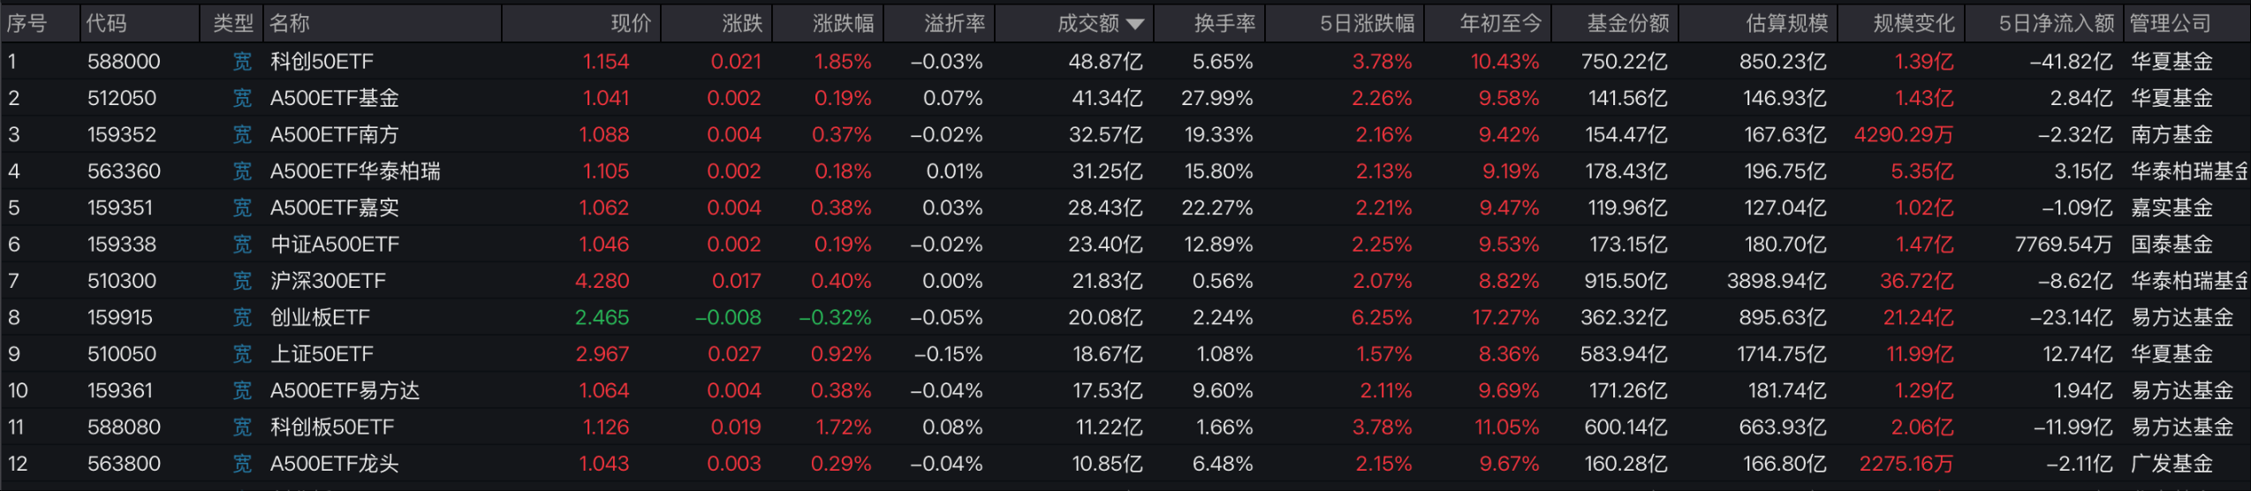This screenshot has width=2251, height=491.
Task: Click the 宽 type badge for 创业板ETF
Action: point(242,318)
